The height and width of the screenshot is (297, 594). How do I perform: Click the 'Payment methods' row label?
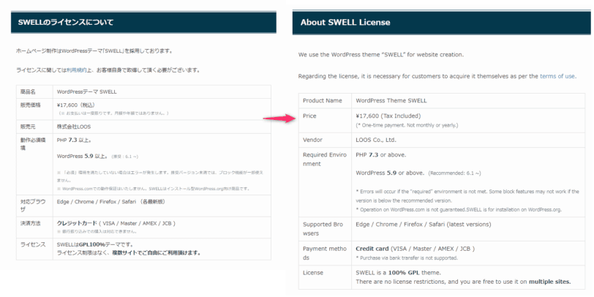pos(325,253)
